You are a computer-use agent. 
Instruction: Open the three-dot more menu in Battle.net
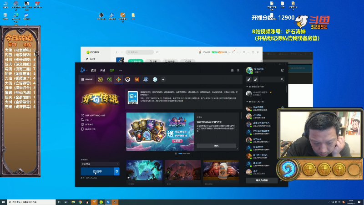(121, 70)
